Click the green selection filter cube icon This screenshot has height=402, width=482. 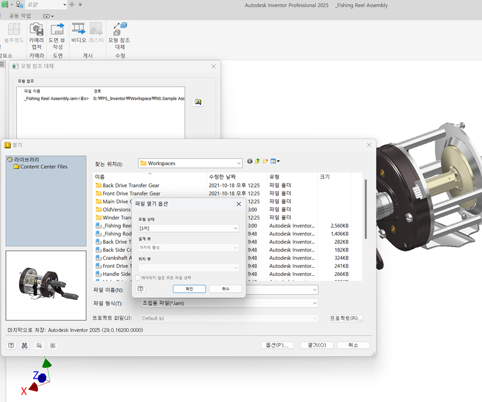click(x=5, y=5)
